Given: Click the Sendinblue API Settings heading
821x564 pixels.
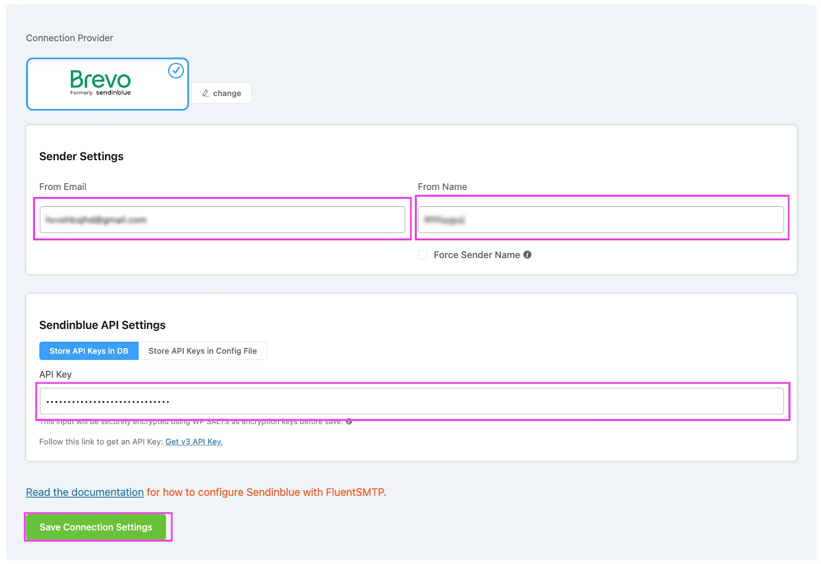Looking at the screenshot, I should tap(102, 325).
